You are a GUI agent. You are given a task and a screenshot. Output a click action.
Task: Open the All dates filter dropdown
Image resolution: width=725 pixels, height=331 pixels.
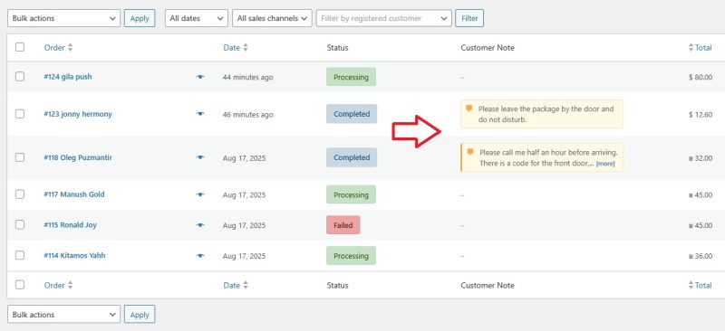[x=197, y=18]
